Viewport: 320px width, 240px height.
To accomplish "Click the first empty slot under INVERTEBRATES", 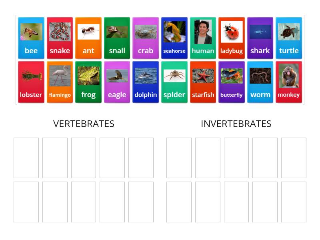I will (x=178, y=157).
